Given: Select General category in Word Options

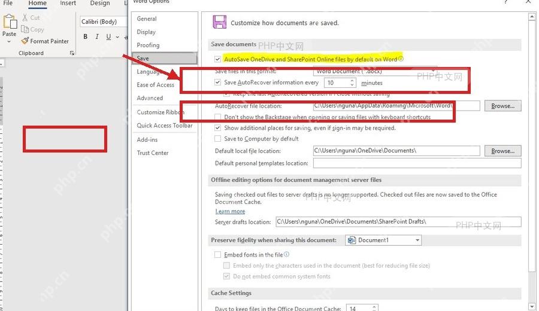Looking at the screenshot, I should tap(164, 19).
